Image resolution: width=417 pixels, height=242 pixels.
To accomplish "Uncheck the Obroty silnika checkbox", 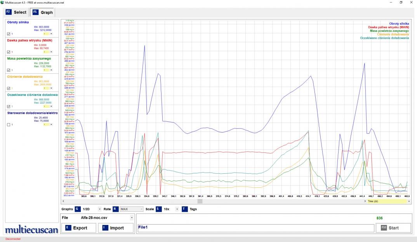I will coord(9,34).
